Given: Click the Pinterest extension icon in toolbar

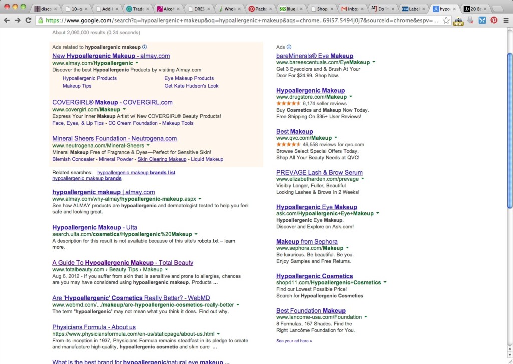Looking at the screenshot, I should [x=494, y=20].
